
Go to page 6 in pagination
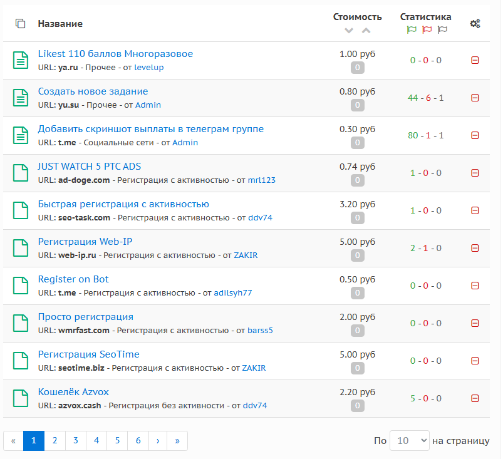(138, 441)
